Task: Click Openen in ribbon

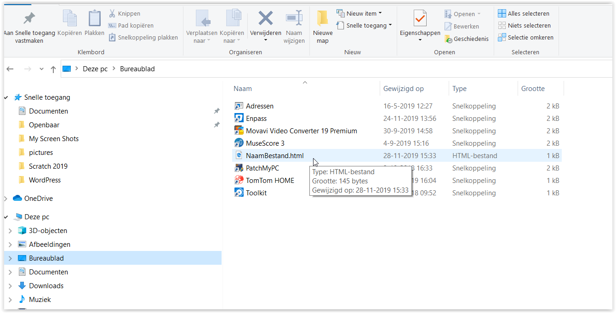Action: point(462,14)
